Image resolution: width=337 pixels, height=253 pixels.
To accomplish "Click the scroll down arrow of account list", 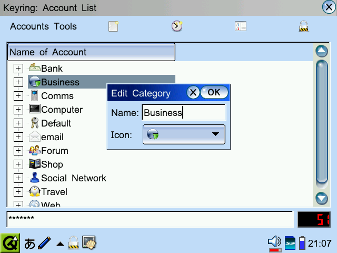I will point(321,198).
